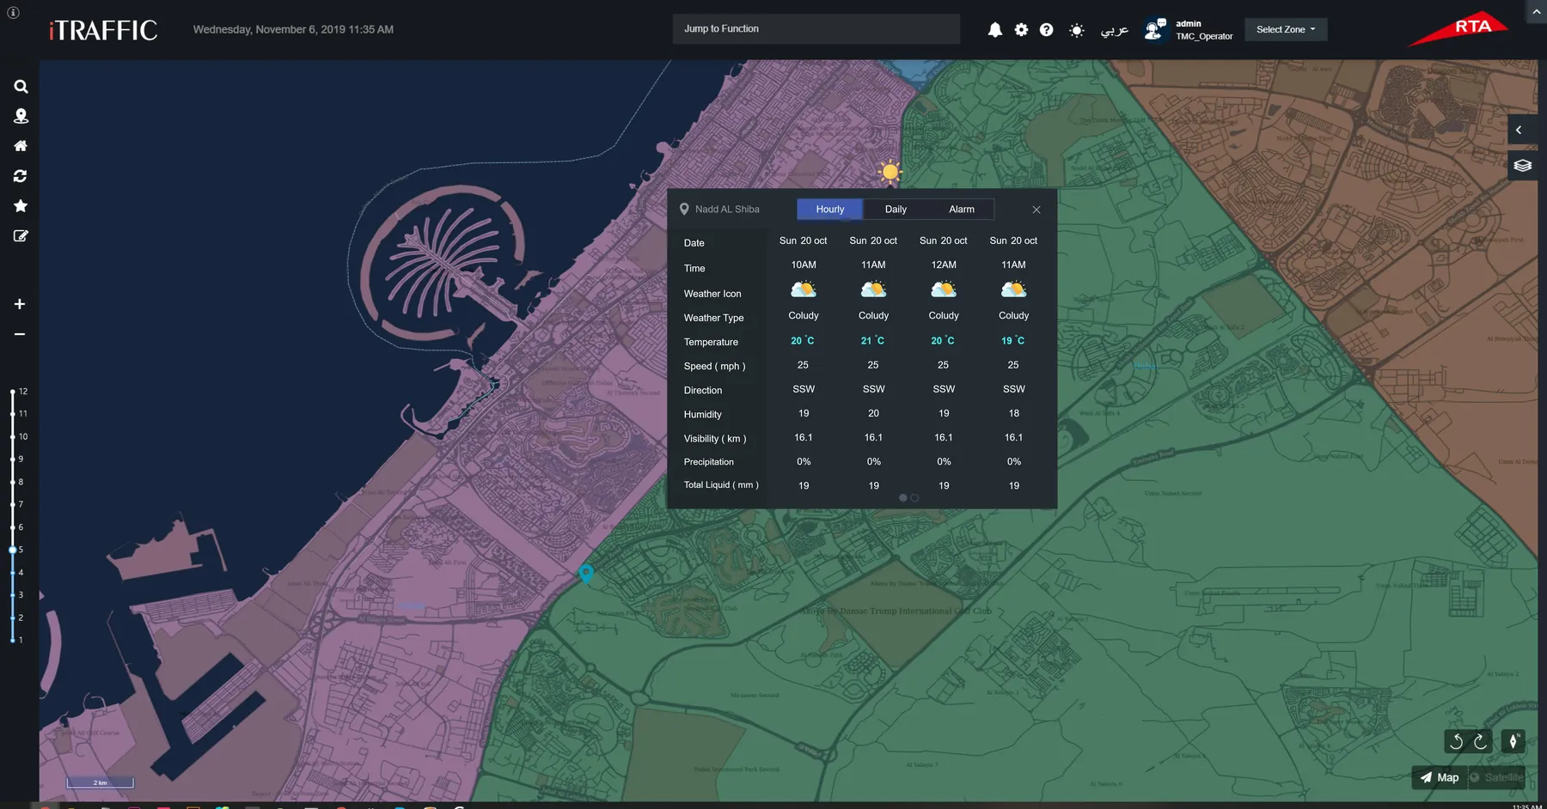Click the info icon at top-left corner
1547x809 pixels.
[x=13, y=13]
